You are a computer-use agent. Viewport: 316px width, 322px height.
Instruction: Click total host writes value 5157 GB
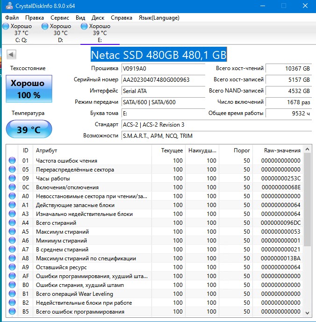(x=288, y=79)
